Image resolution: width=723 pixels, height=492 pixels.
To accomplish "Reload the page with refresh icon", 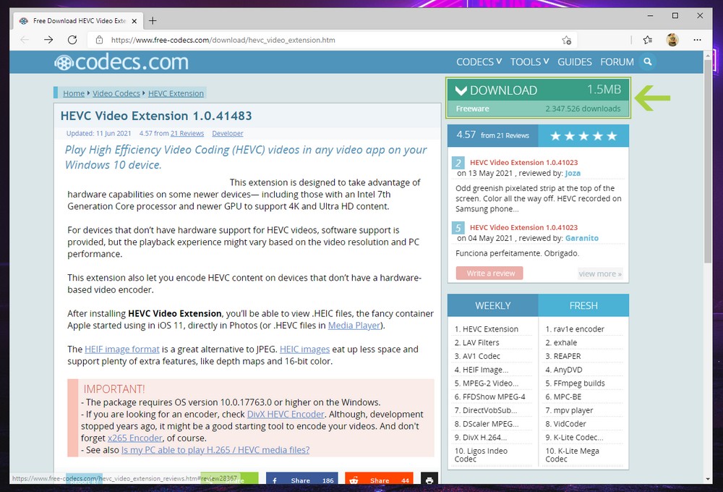I will pyautogui.click(x=72, y=40).
